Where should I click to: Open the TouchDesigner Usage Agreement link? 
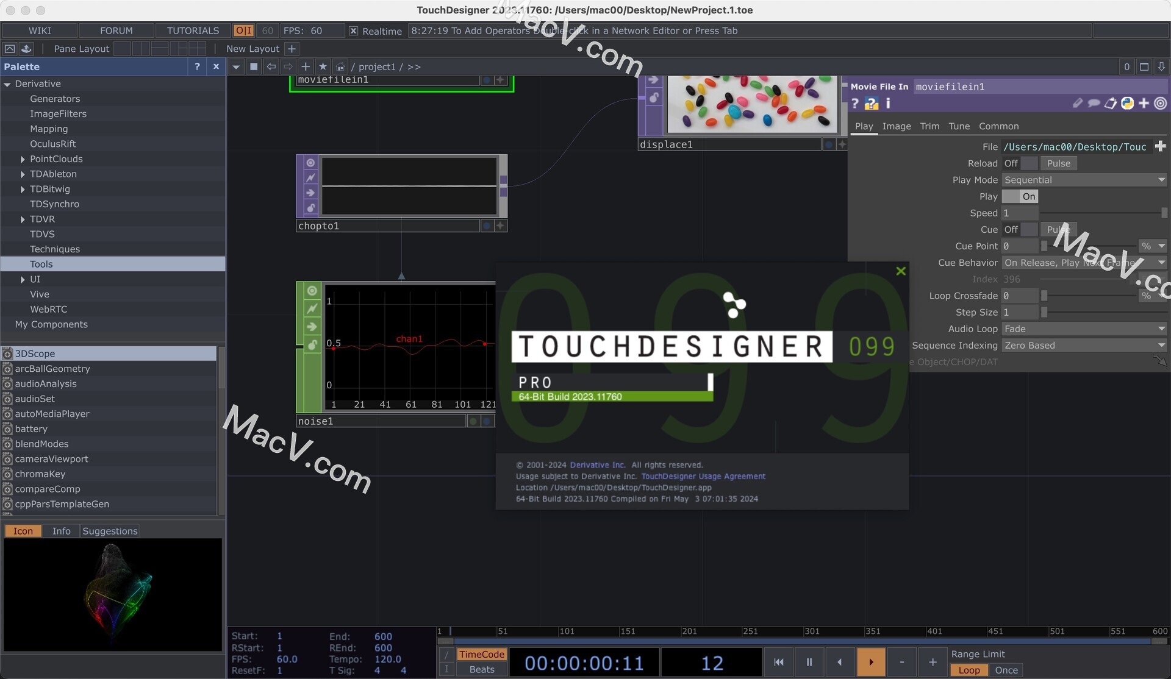(x=703, y=476)
